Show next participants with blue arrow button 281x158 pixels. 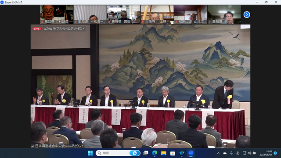247,14
